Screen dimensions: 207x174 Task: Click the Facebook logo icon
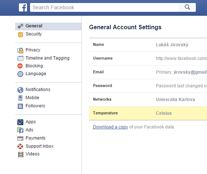(23, 7)
